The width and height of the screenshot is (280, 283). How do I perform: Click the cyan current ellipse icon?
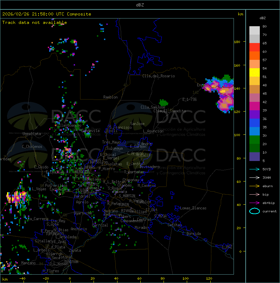coord(254,211)
